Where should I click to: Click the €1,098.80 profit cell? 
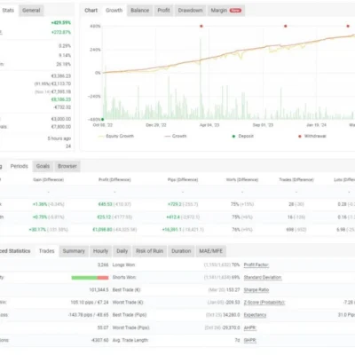click(102, 230)
